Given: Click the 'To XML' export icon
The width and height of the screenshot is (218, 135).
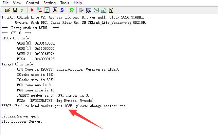Looking at the screenshot, I should click(104, 10).
